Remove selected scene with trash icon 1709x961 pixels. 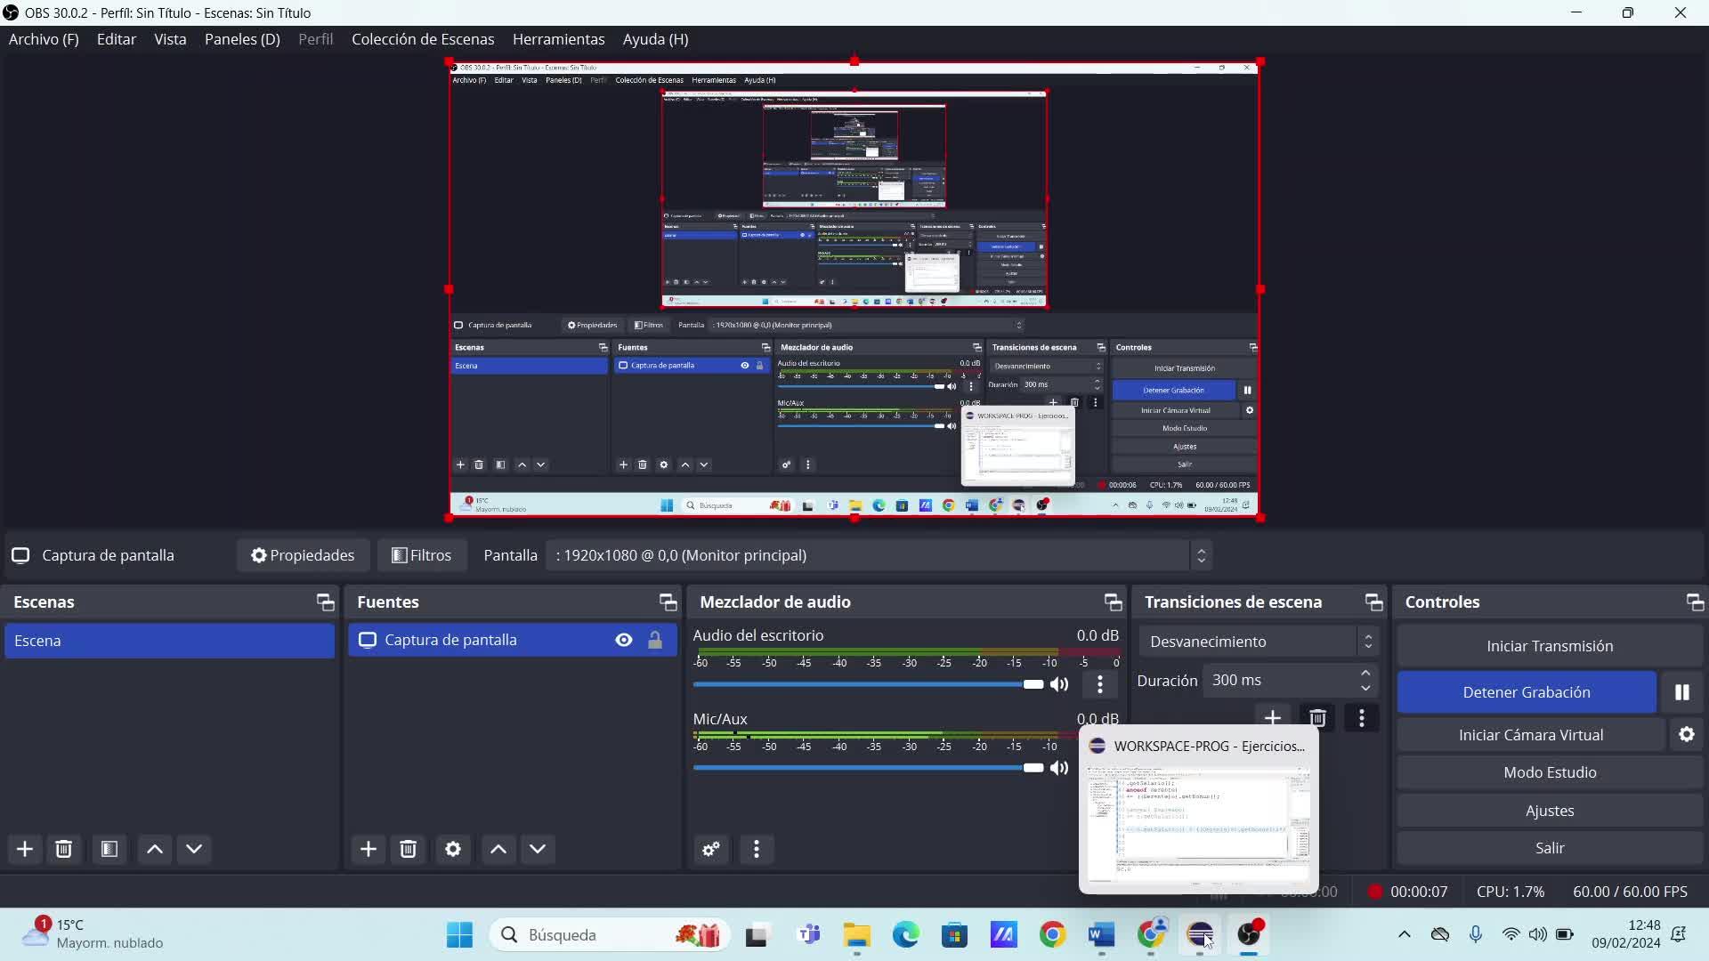[x=63, y=849]
